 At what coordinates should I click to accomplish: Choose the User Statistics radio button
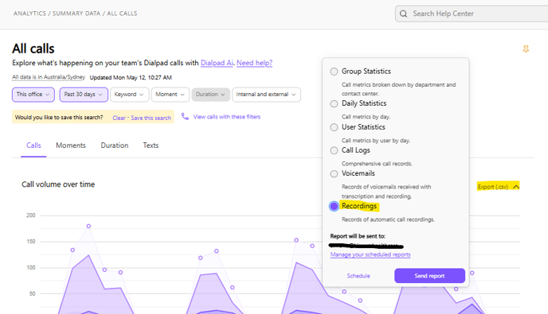[334, 127]
